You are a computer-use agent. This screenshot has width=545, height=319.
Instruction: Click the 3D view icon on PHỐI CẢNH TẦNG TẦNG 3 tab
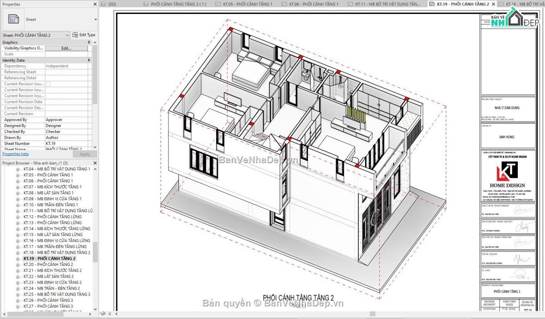point(146,4)
